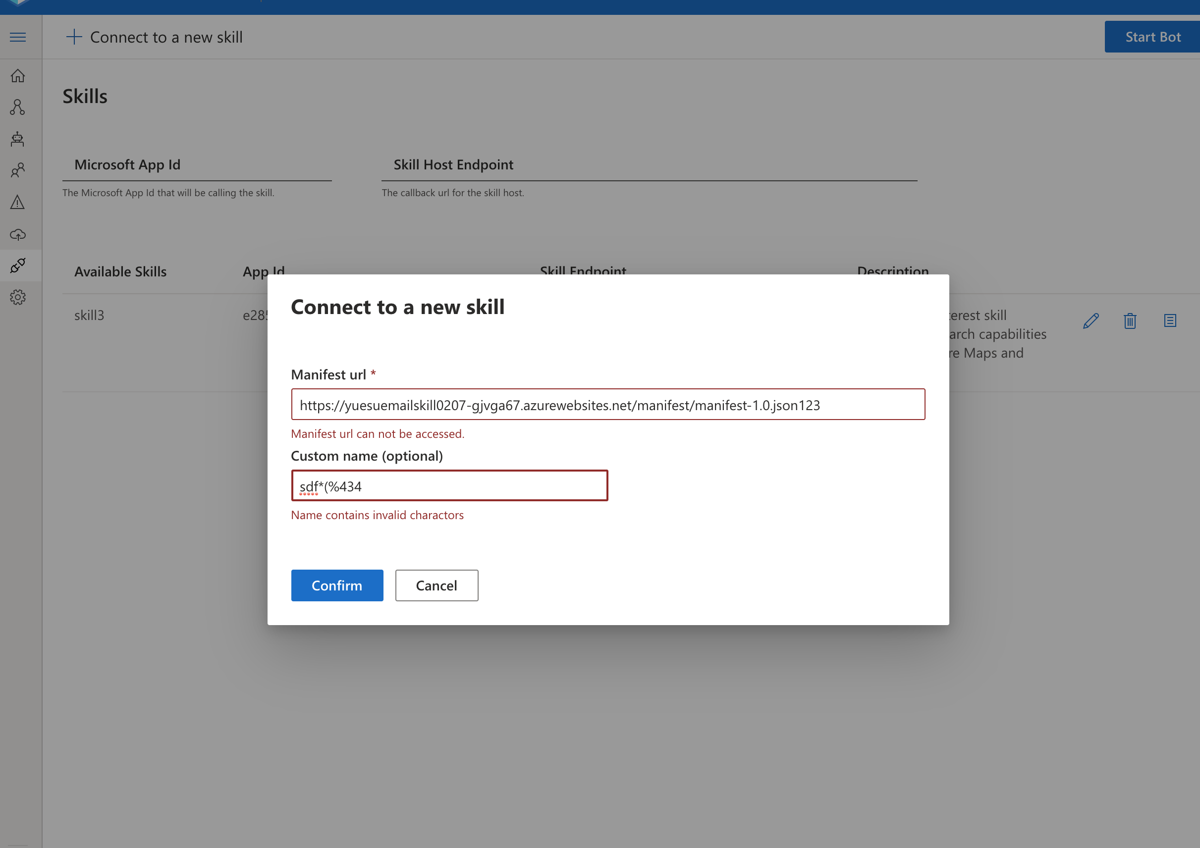1200x848 pixels.
Task: View skill3 manifest document icon
Action: click(1170, 320)
